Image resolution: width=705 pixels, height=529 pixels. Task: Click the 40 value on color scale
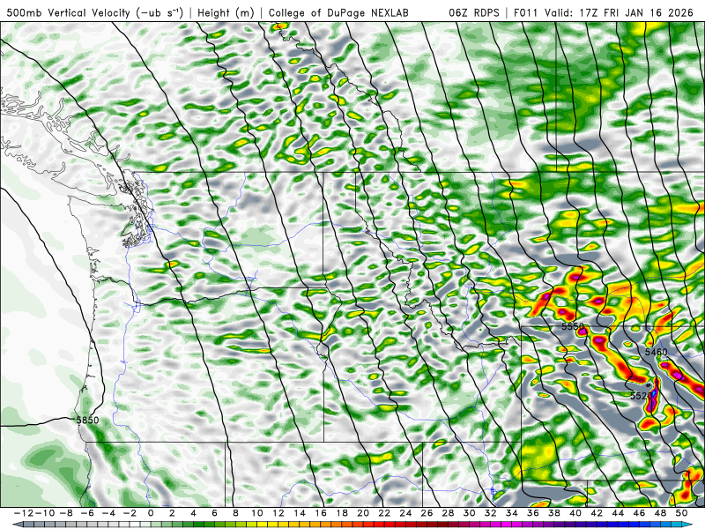(x=575, y=513)
